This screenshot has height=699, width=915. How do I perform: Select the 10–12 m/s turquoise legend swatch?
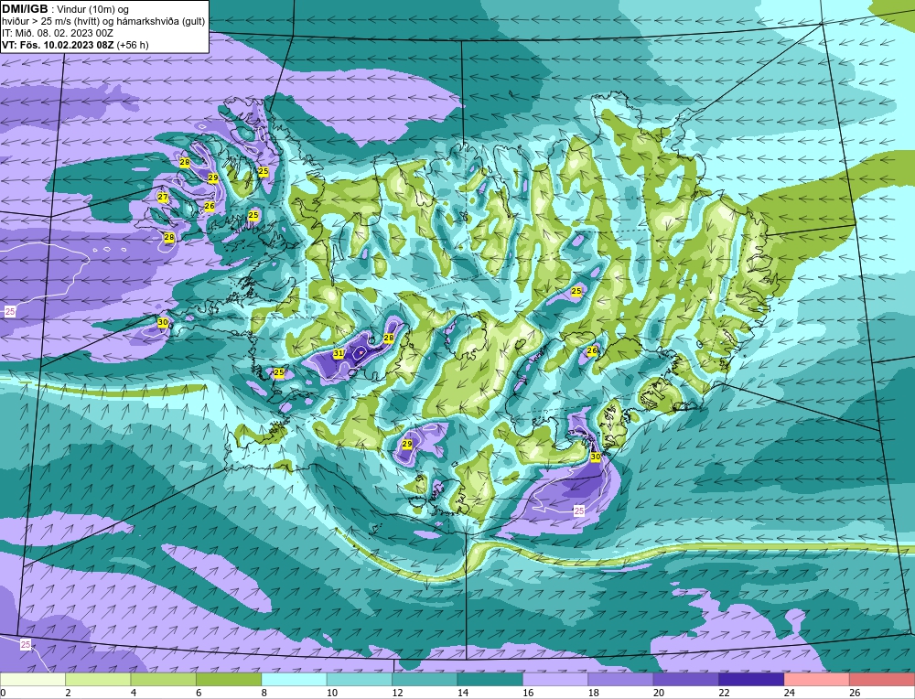[x=360, y=679]
